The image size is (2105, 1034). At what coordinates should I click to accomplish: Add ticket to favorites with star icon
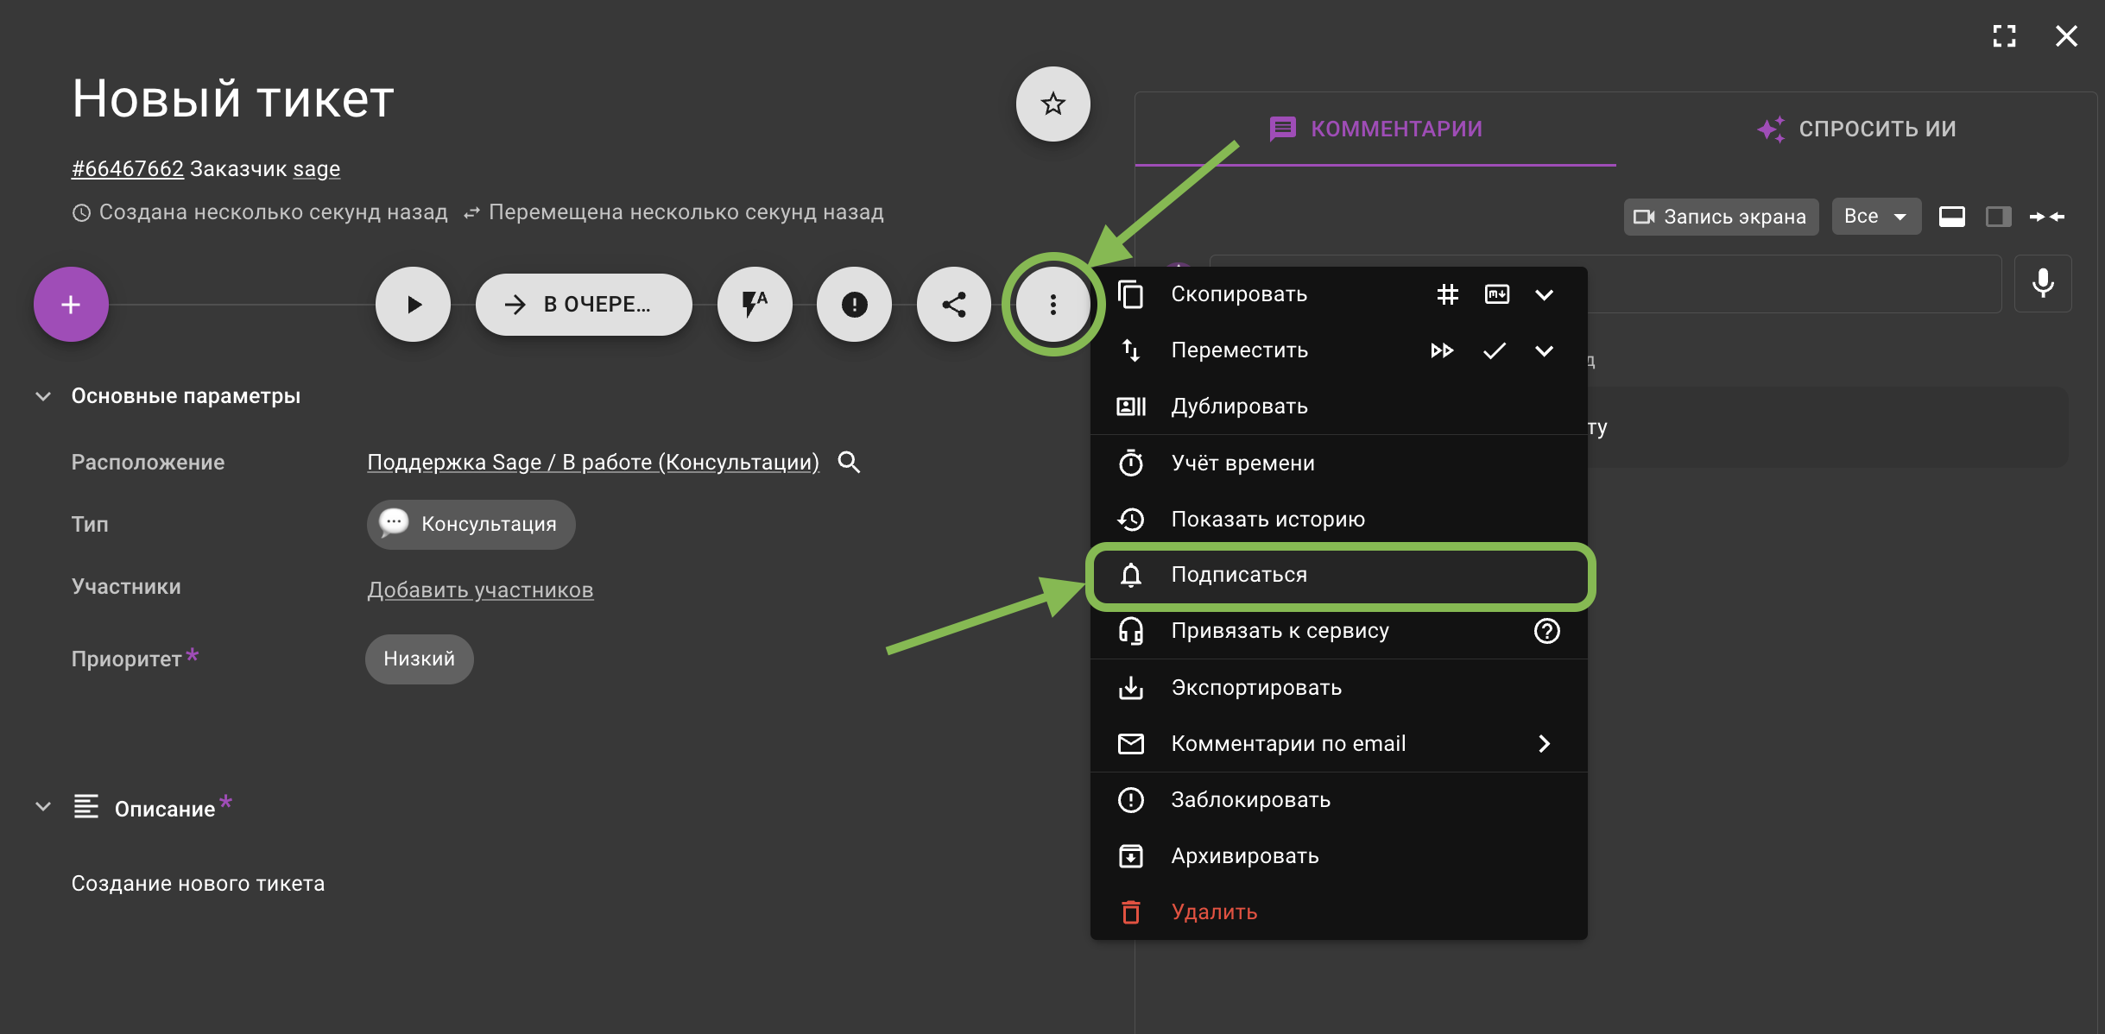pos(1052,104)
